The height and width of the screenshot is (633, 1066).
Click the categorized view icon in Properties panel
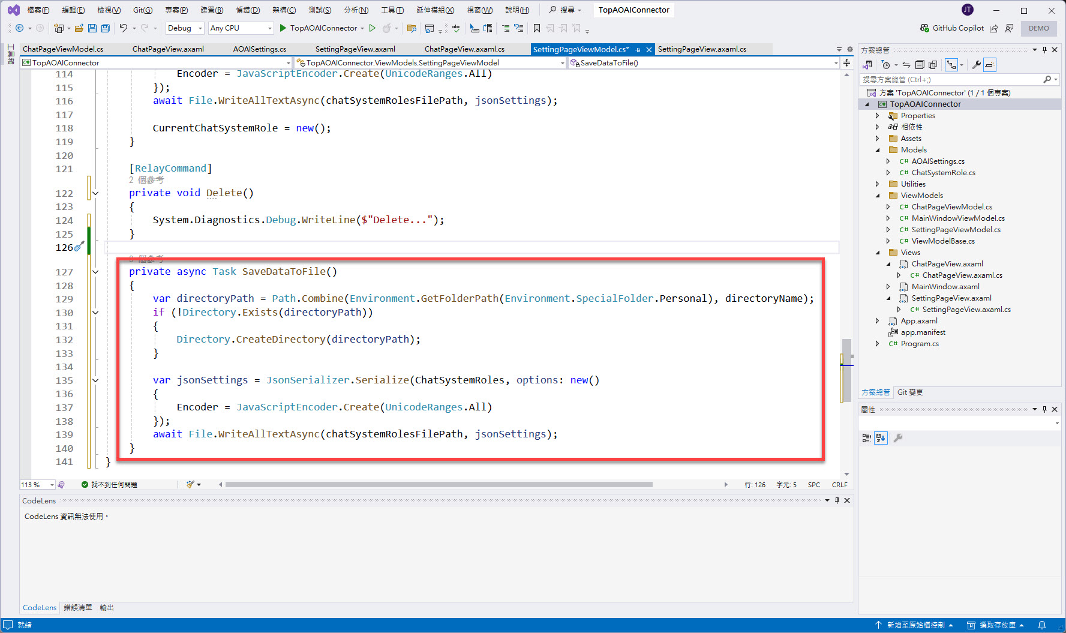(x=867, y=438)
